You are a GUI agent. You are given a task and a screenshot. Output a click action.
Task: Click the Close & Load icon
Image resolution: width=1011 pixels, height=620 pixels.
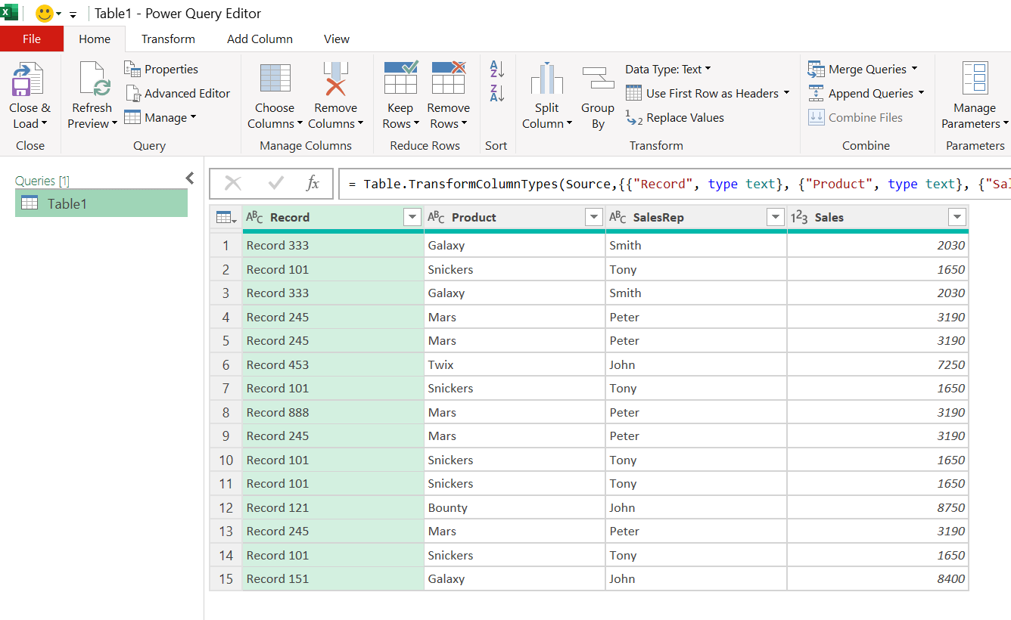pos(28,79)
